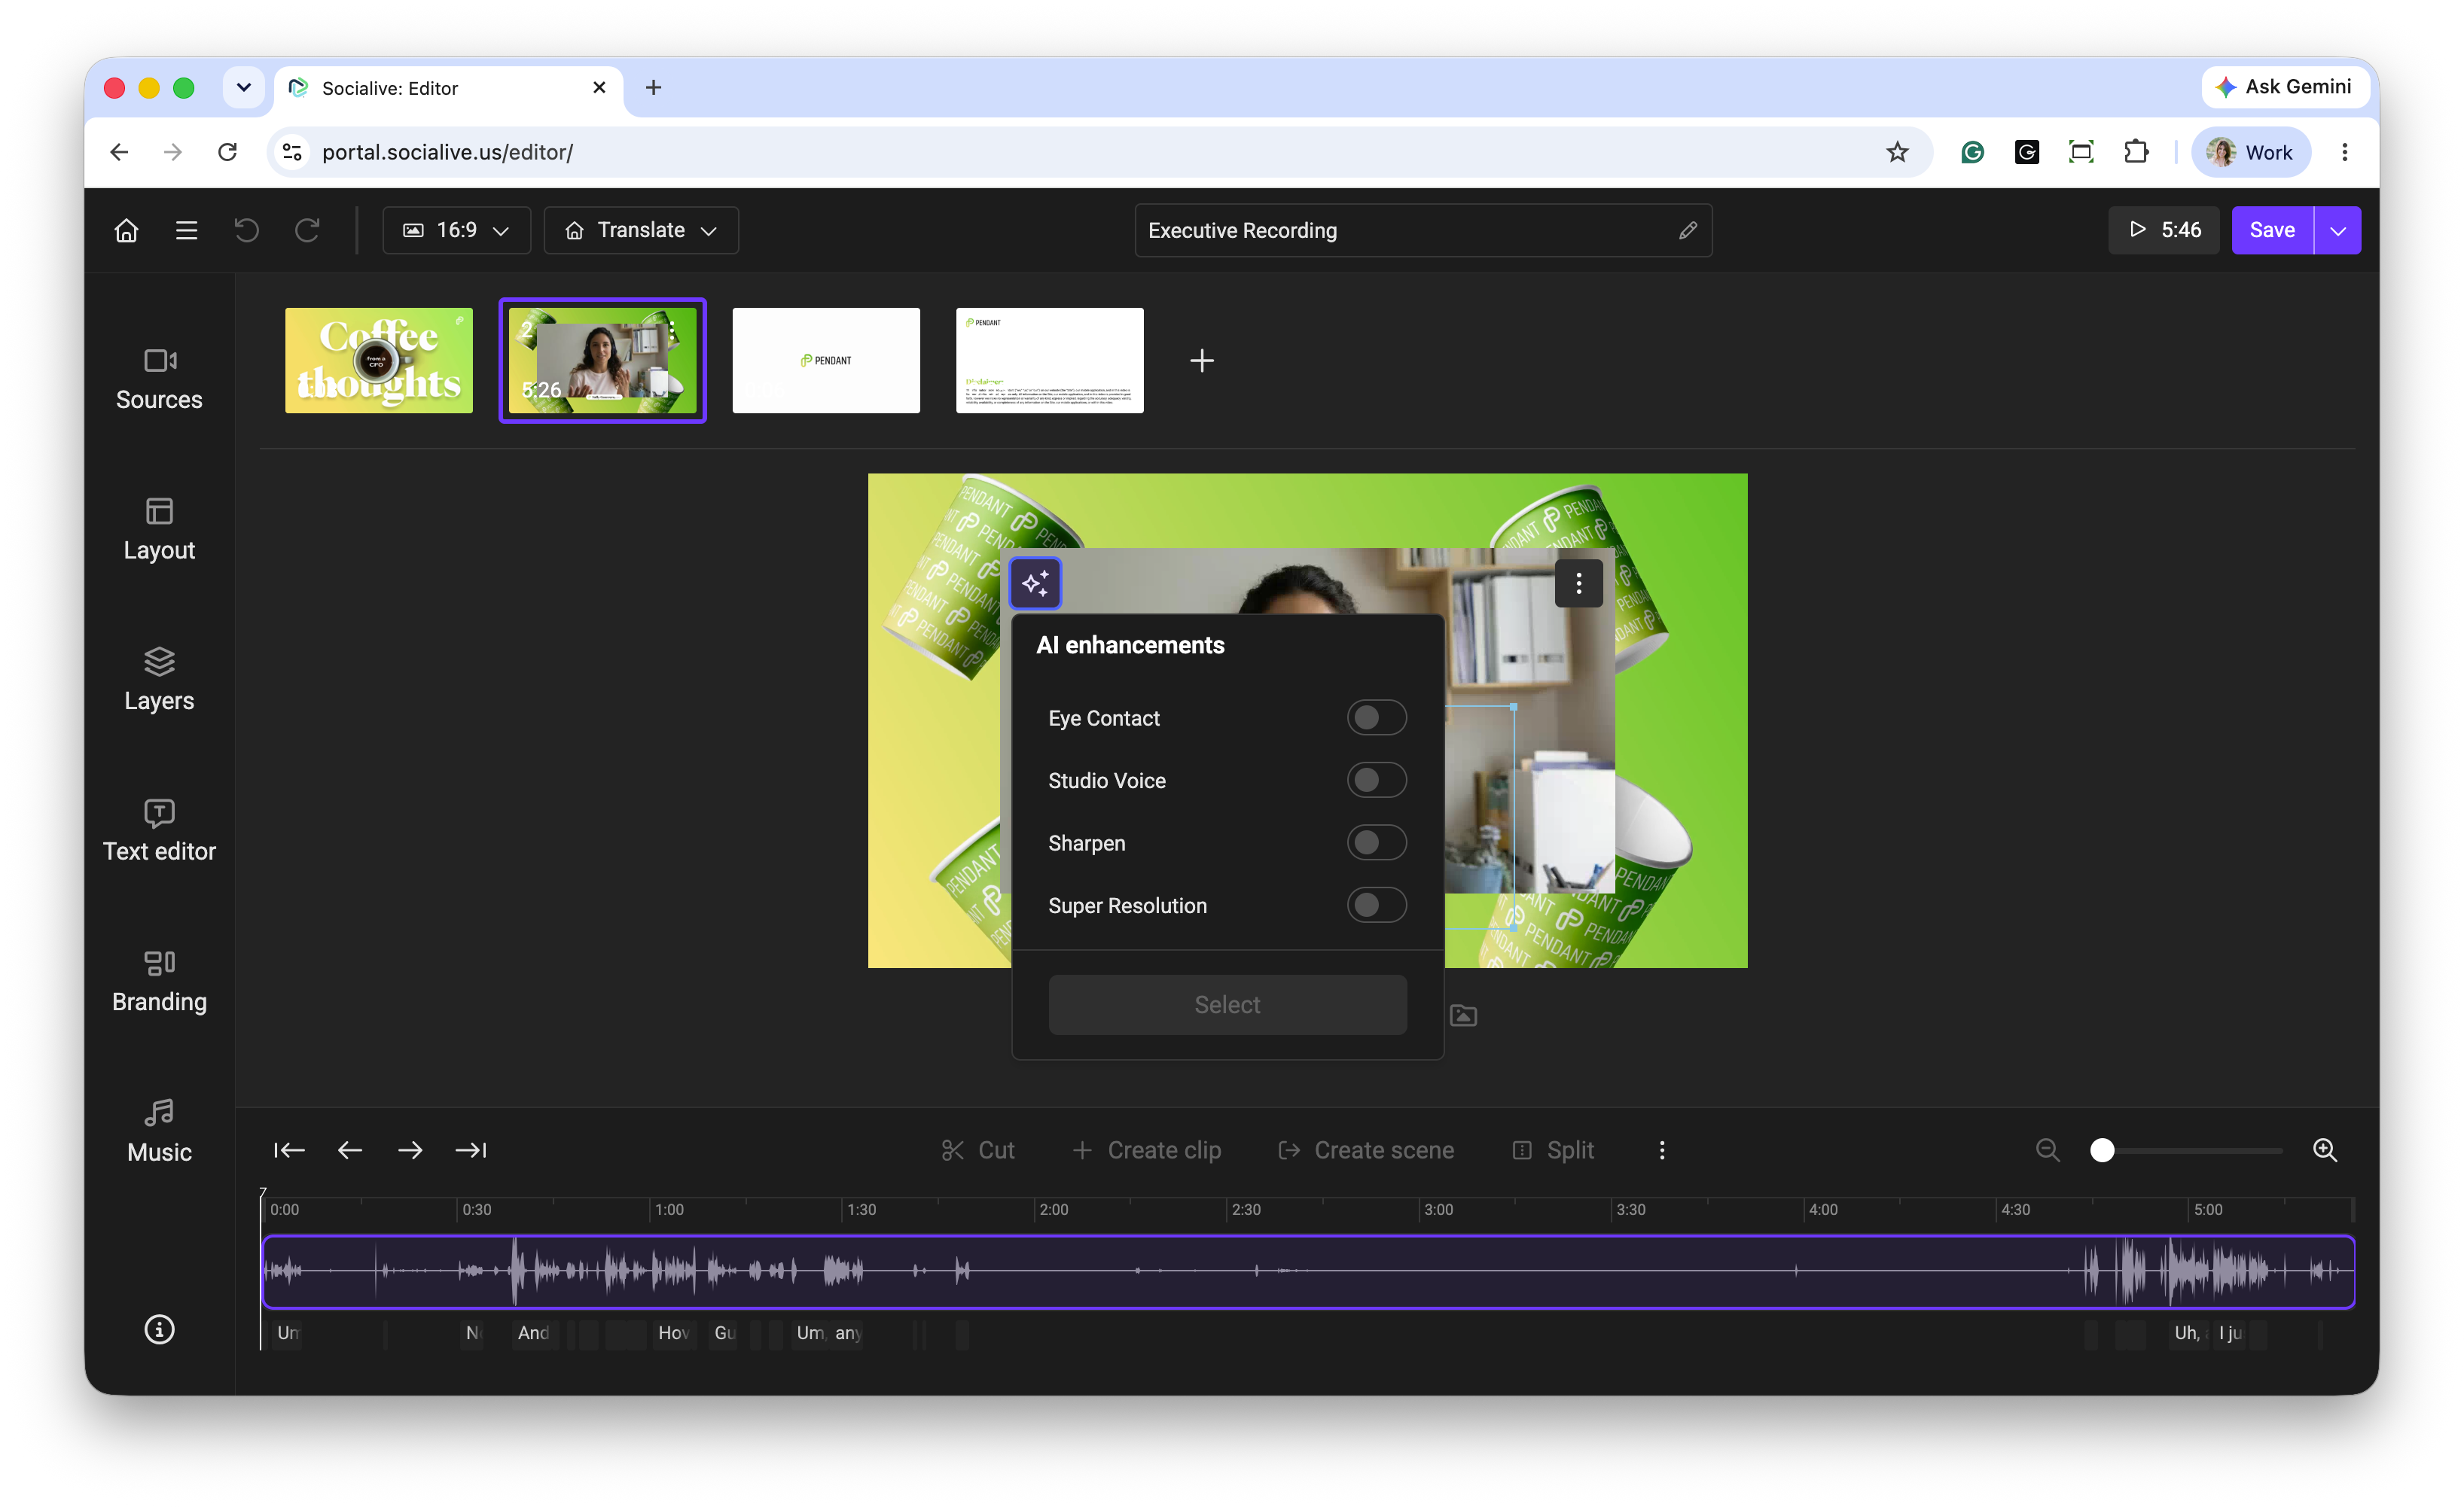Bookmark this page with the star icon
Image resolution: width=2464 pixels, height=1507 pixels.
[x=1897, y=152]
